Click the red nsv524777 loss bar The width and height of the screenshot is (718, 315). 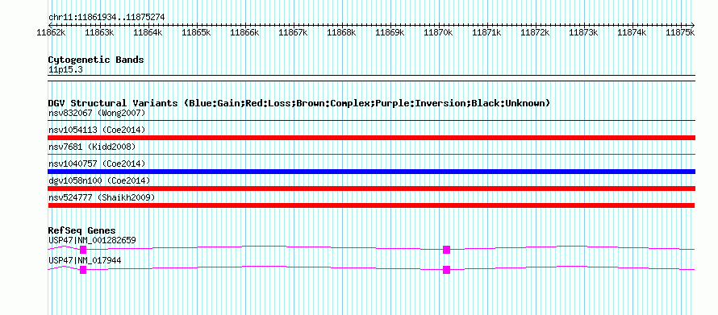(x=372, y=205)
